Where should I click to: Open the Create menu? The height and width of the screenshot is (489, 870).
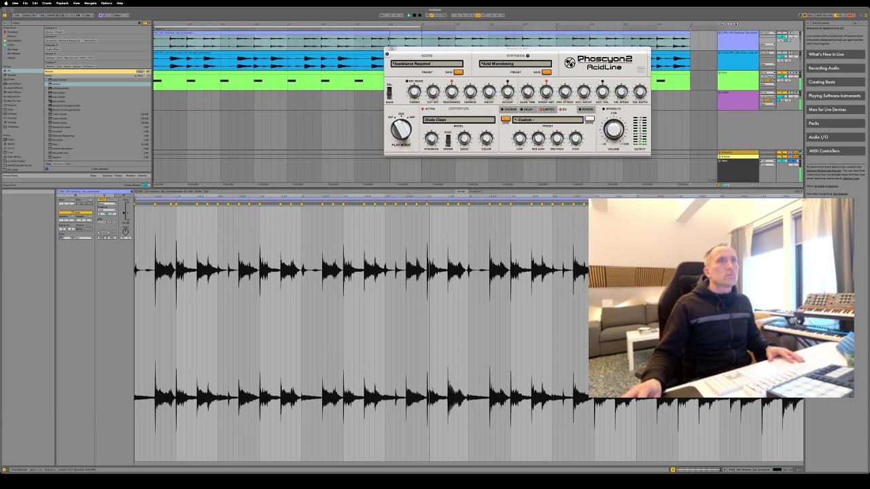click(47, 3)
